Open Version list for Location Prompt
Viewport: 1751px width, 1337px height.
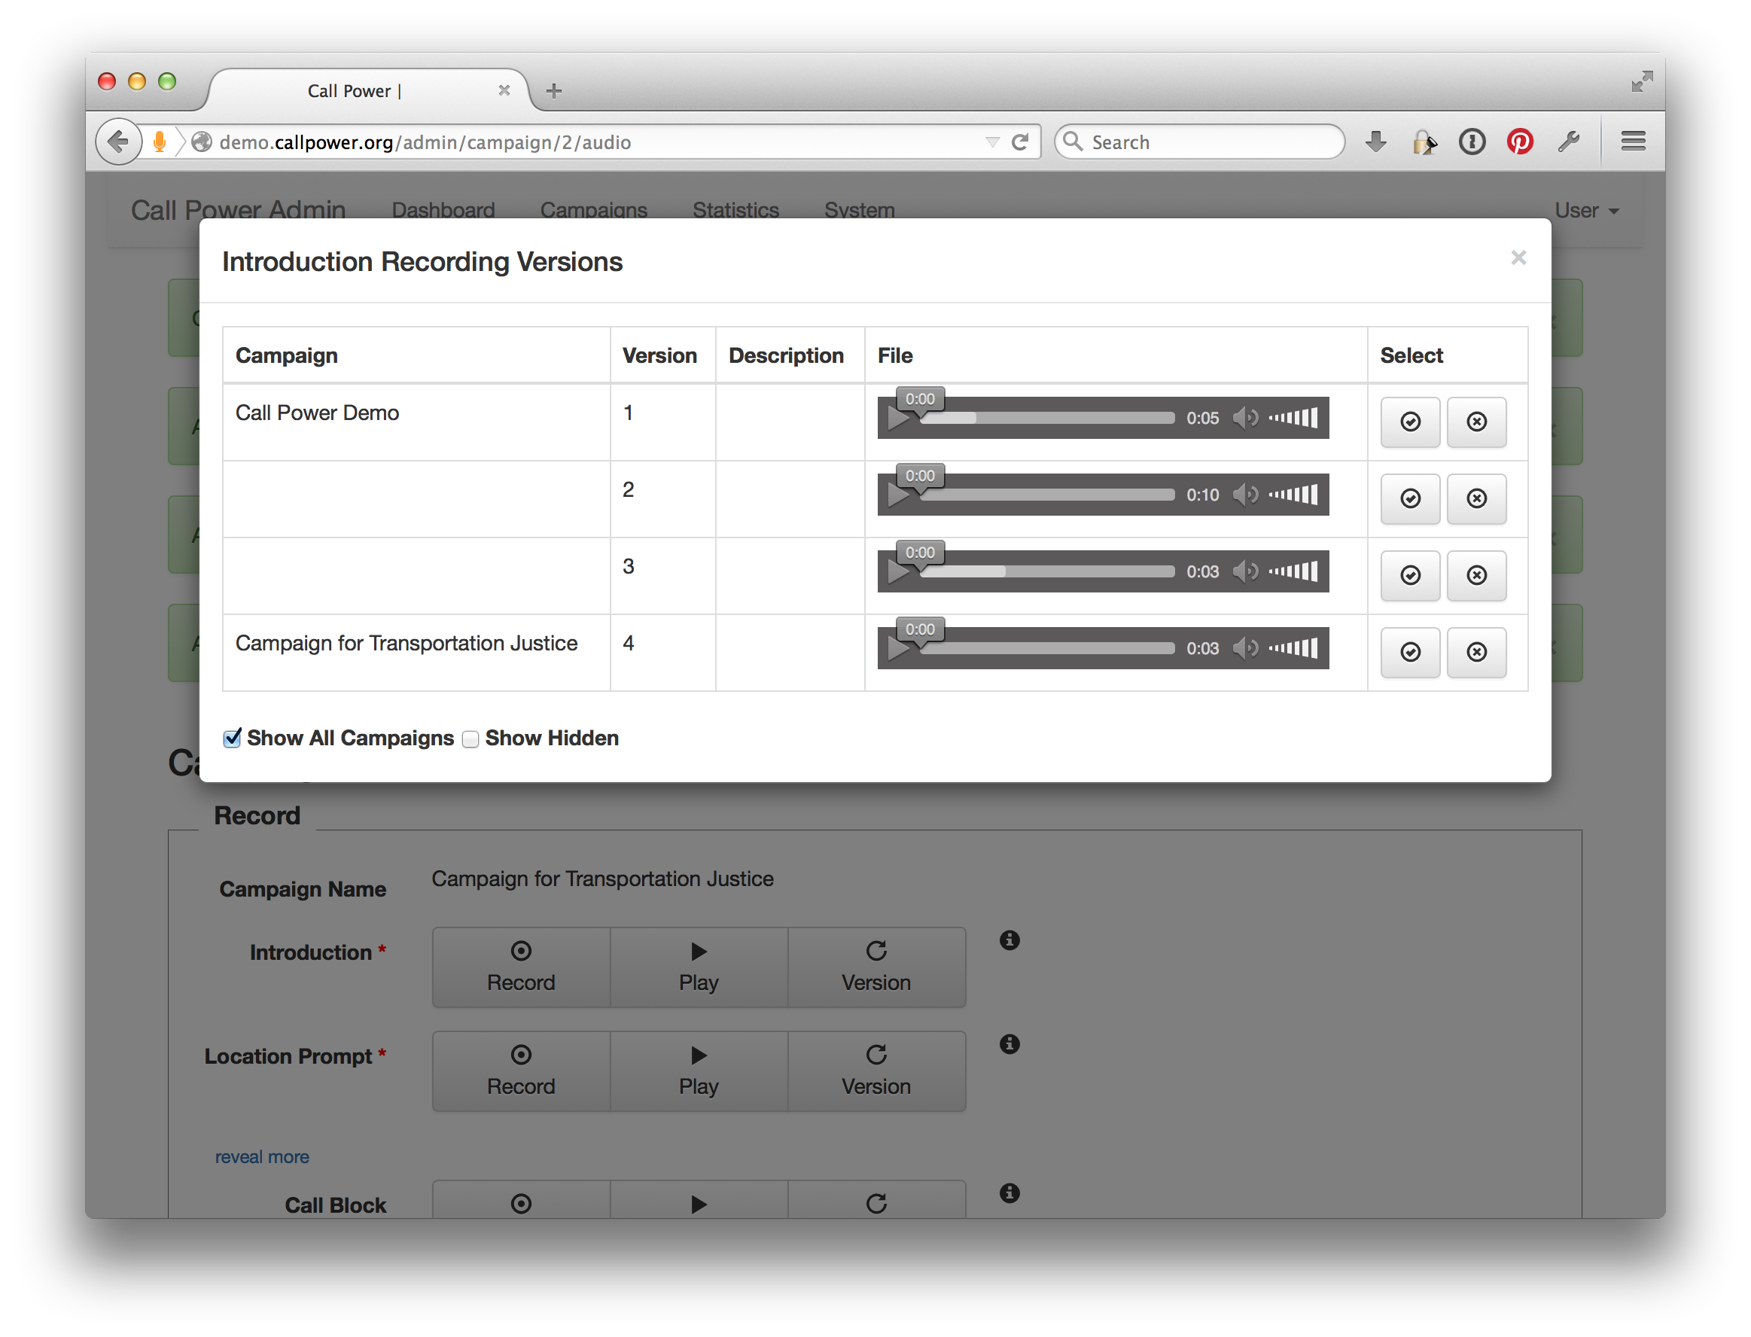pyautogui.click(x=876, y=1071)
